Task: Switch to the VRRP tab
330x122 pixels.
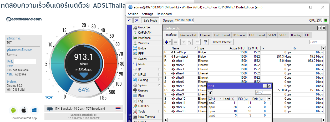Action: coord(283,35)
